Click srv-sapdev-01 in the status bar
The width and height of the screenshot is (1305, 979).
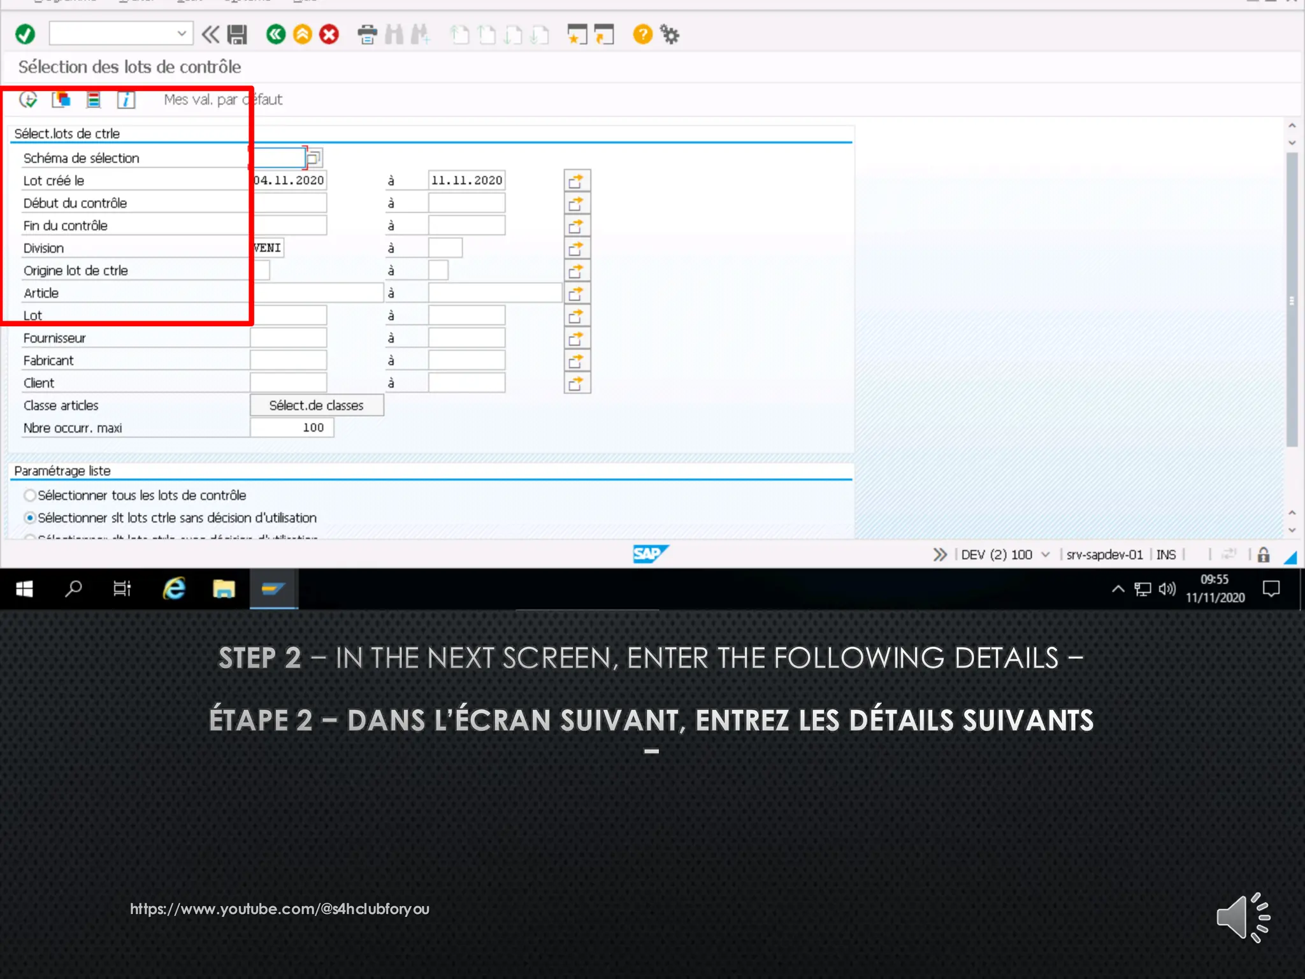coord(1104,555)
